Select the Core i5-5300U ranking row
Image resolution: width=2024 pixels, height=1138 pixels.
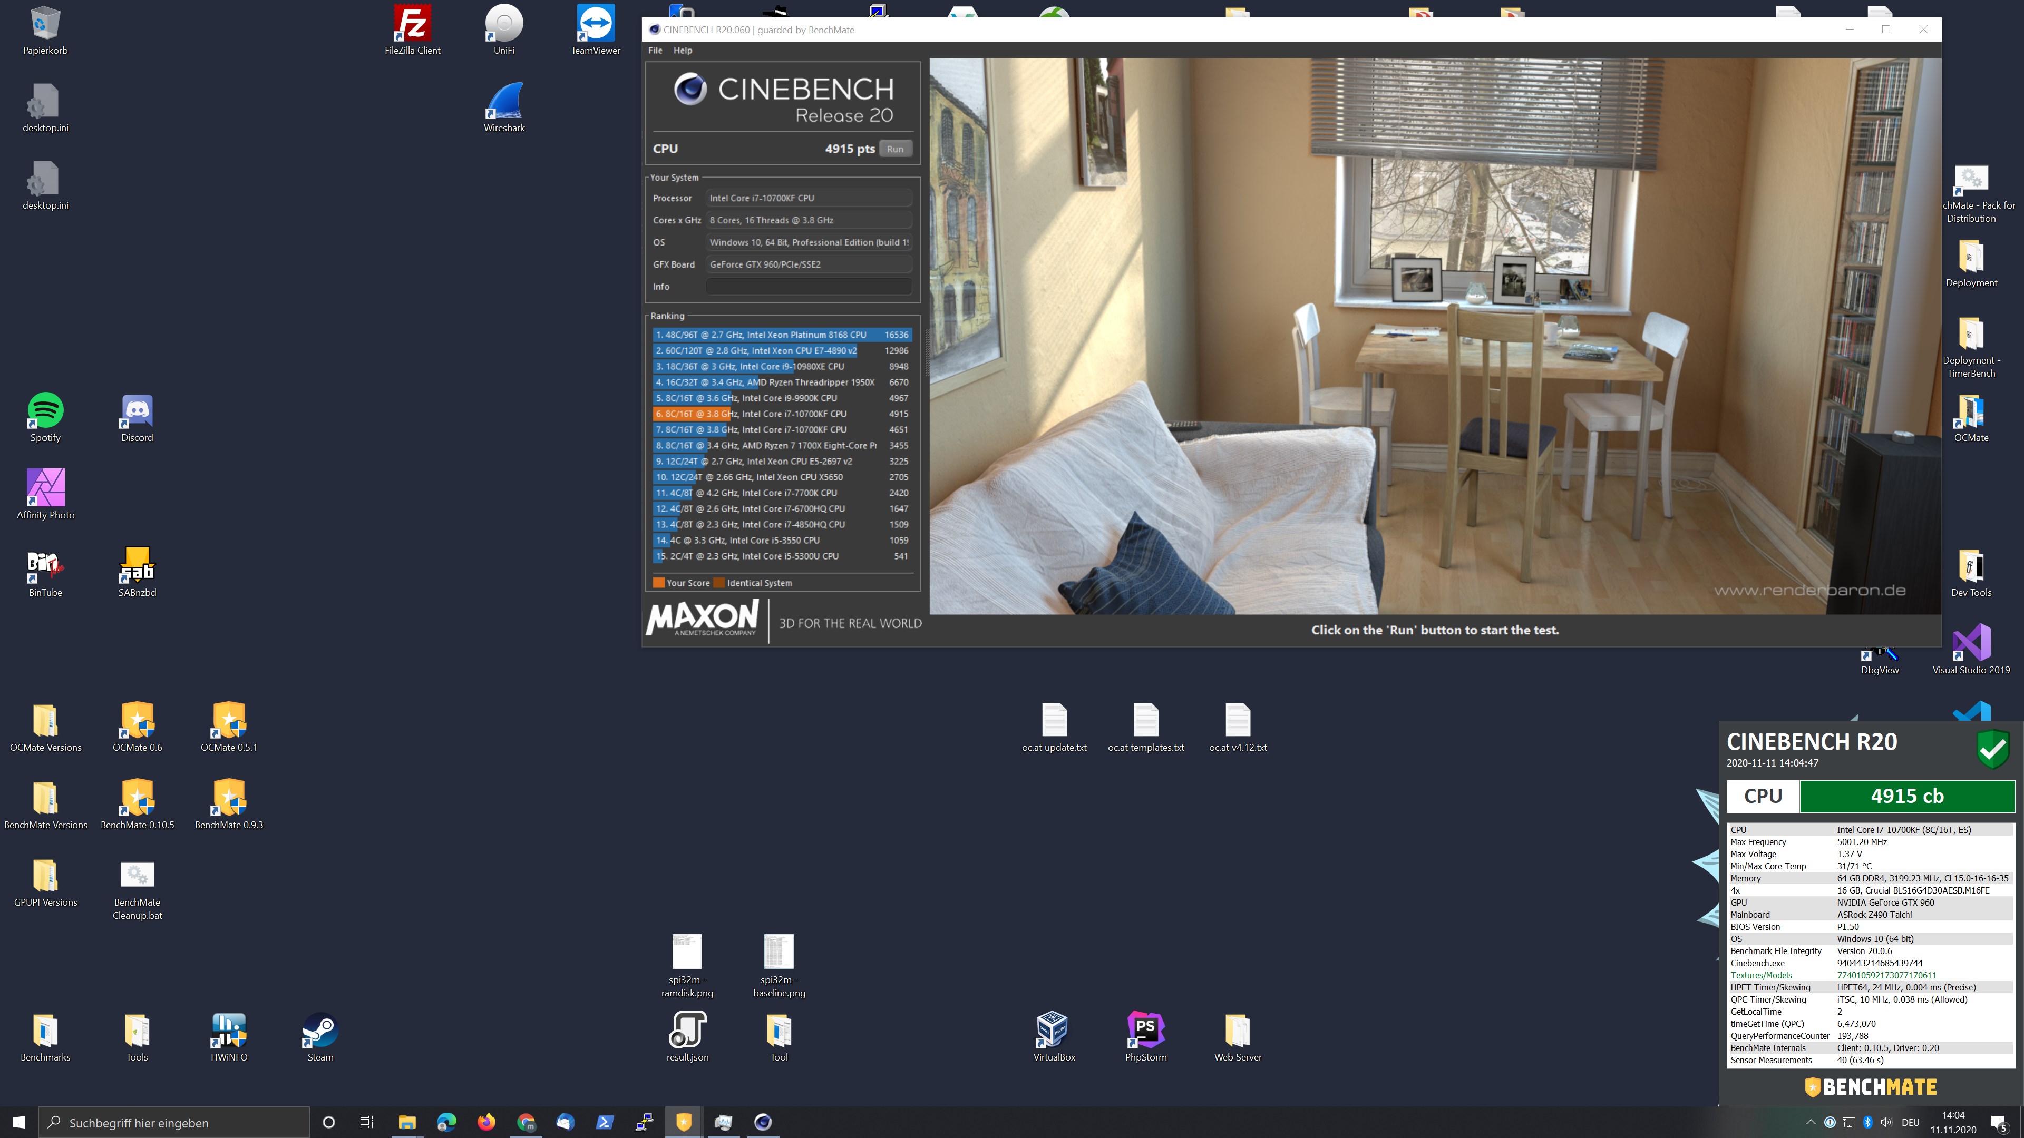click(x=782, y=556)
